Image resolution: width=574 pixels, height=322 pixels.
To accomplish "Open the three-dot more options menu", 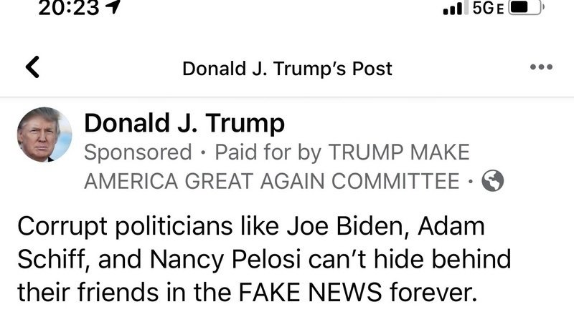I will pyautogui.click(x=541, y=68).
